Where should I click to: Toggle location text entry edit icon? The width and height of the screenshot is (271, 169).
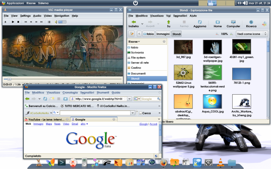[x=132, y=34]
